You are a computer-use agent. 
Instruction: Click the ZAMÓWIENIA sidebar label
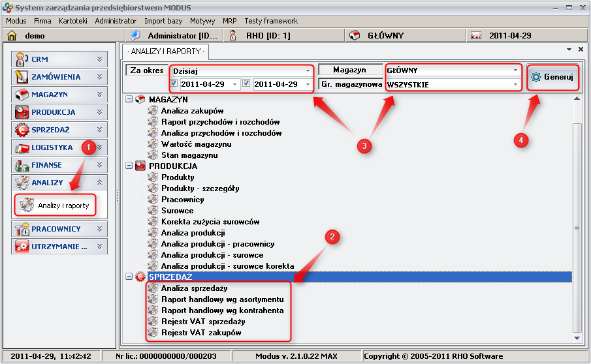56,77
